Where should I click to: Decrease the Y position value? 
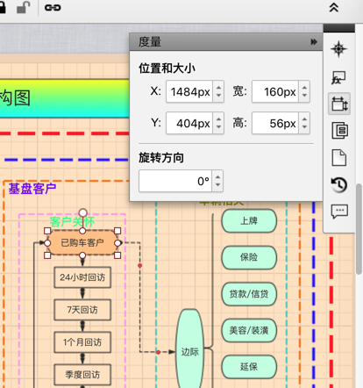coord(218,127)
